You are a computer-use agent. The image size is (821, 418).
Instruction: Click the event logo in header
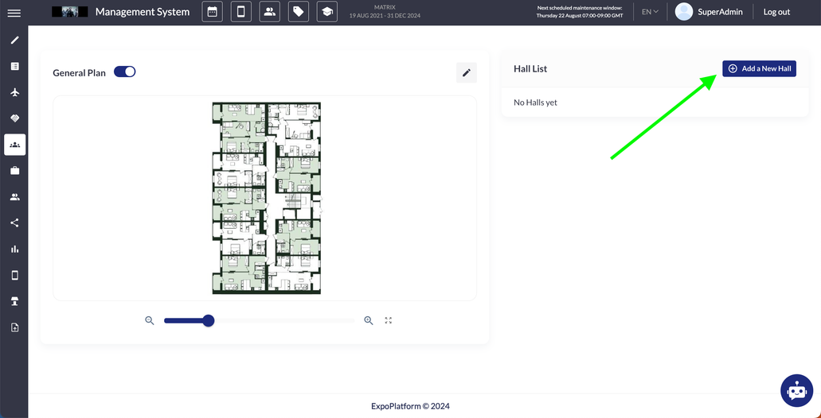click(x=69, y=12)
